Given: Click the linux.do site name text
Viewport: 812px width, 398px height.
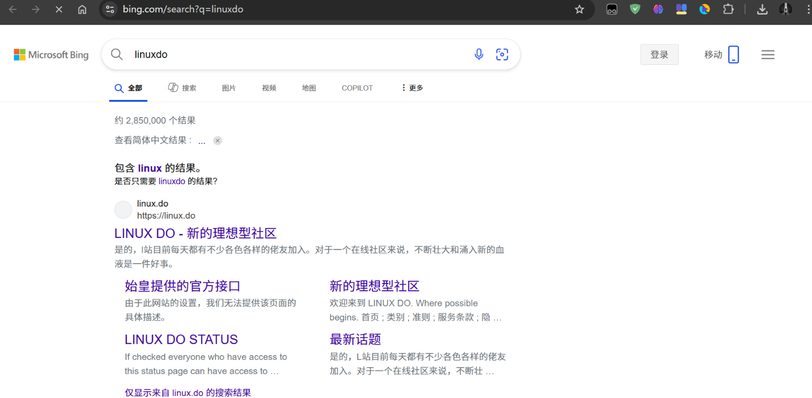Looking at the screenshot, I should 153,203.
